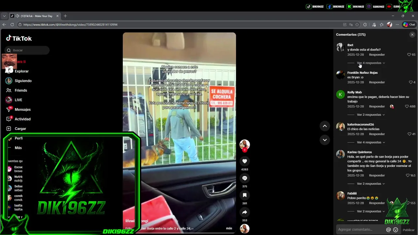
Task: Open Karina Quinteros username link
Action: point(360,152)
